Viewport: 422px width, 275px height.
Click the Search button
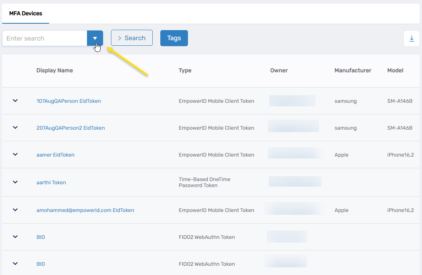pos(131,38)
